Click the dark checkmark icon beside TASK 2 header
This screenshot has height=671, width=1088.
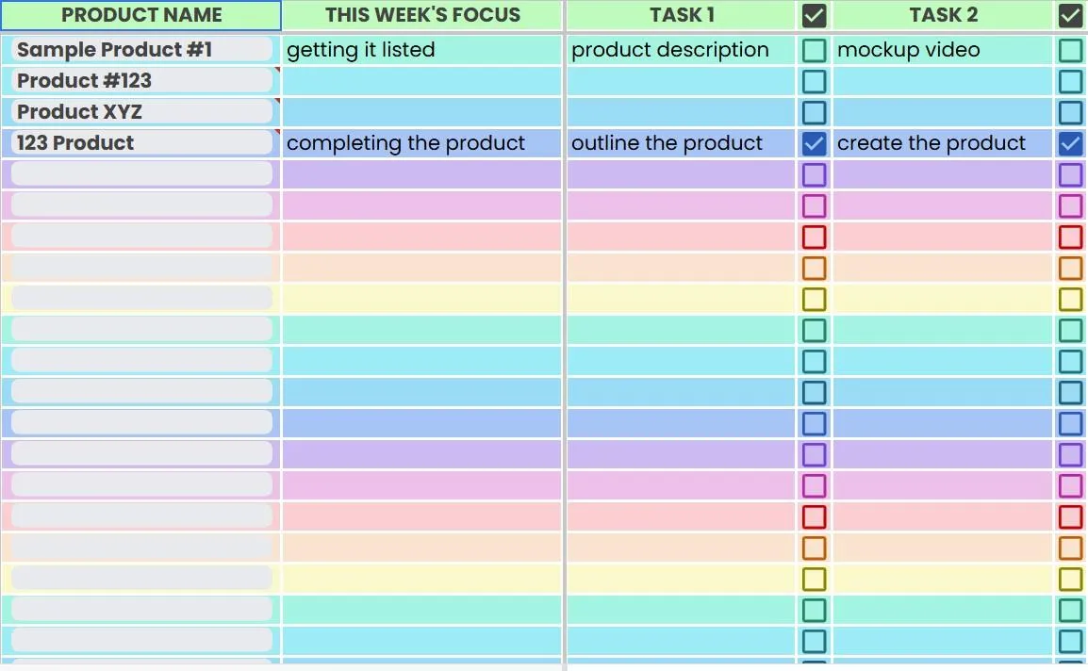[1071, 15]
